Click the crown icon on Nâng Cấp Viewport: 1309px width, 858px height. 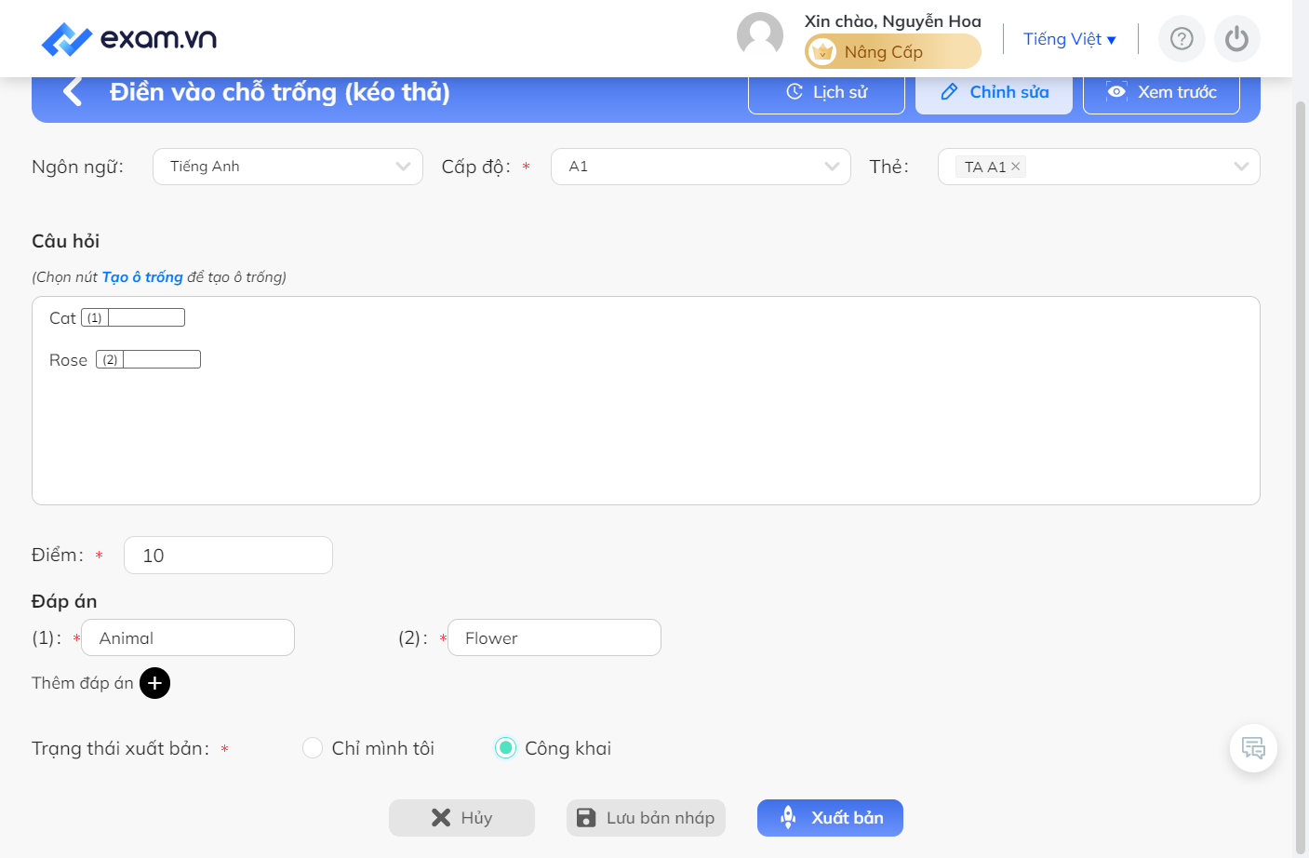822,52
